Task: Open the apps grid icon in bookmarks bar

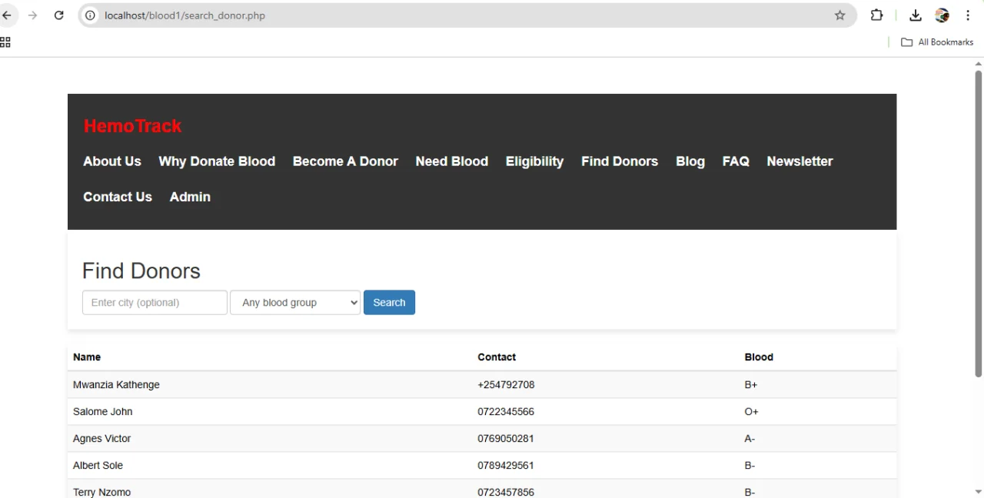Action: click(5, 42)
